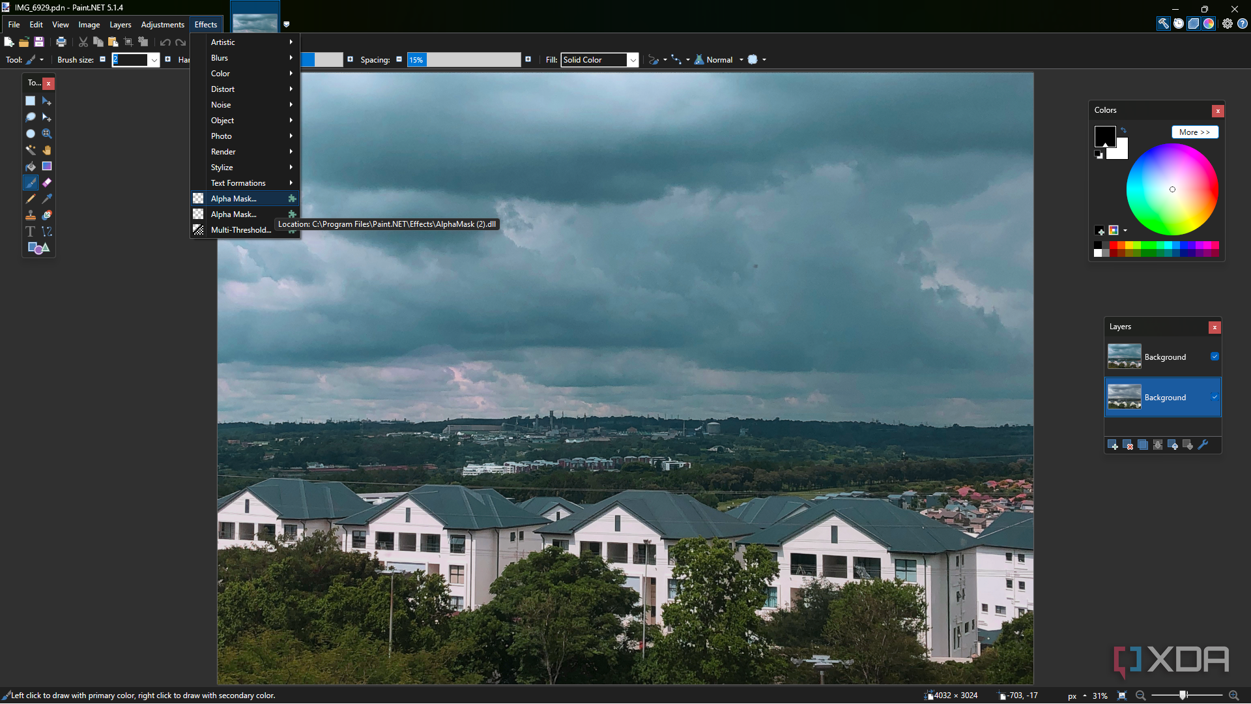Image resolution: width=1251 pixels, height=704 pixels.
Task: Open the Adjustments menu
Action: [162, 25]
